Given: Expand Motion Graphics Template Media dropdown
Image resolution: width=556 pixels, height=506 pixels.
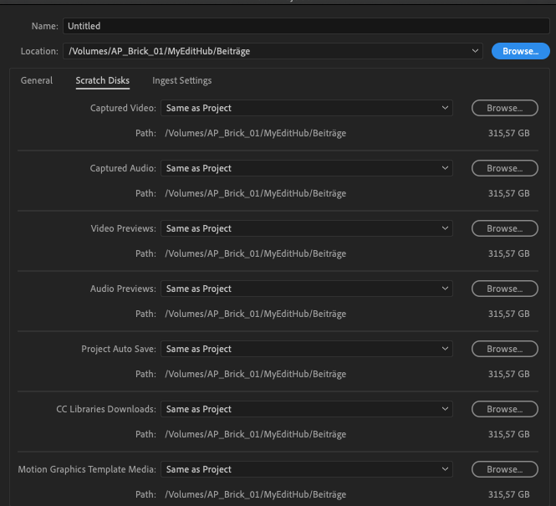Looking at the screenshot, I should [306, 469].
